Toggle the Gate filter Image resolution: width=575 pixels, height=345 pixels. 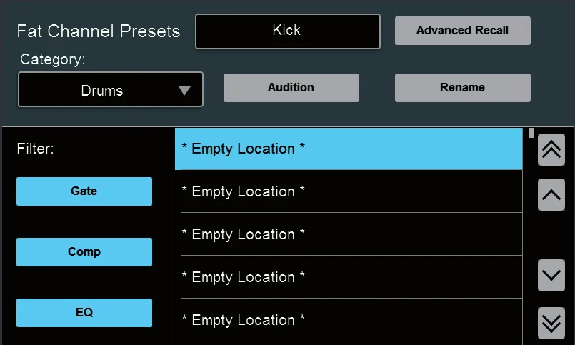[84, 191]
